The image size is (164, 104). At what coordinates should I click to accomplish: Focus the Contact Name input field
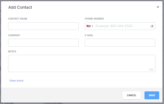pos(43,26)
